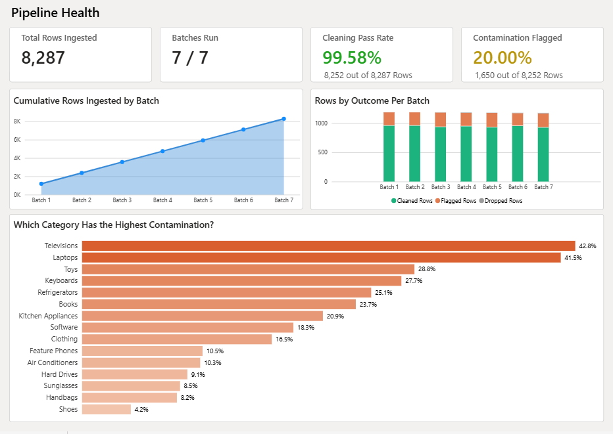Viewport: 613px width, 434px height.
Task: Select the Clothing contamination bar
Action: click(x=177, y=339)
